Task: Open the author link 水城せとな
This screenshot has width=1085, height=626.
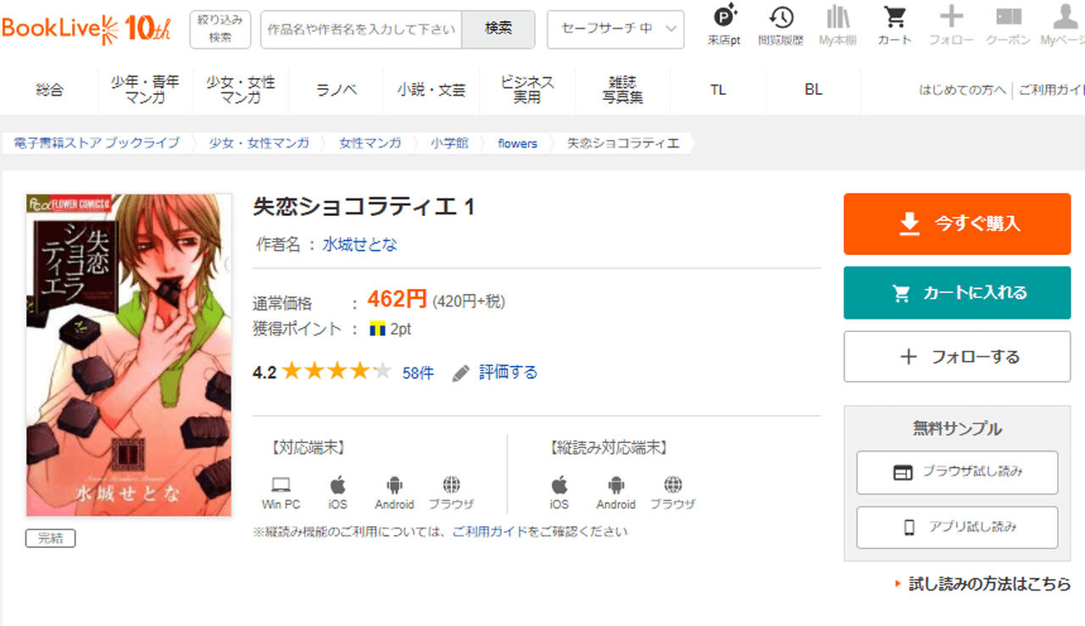Action: coord(359,245)
